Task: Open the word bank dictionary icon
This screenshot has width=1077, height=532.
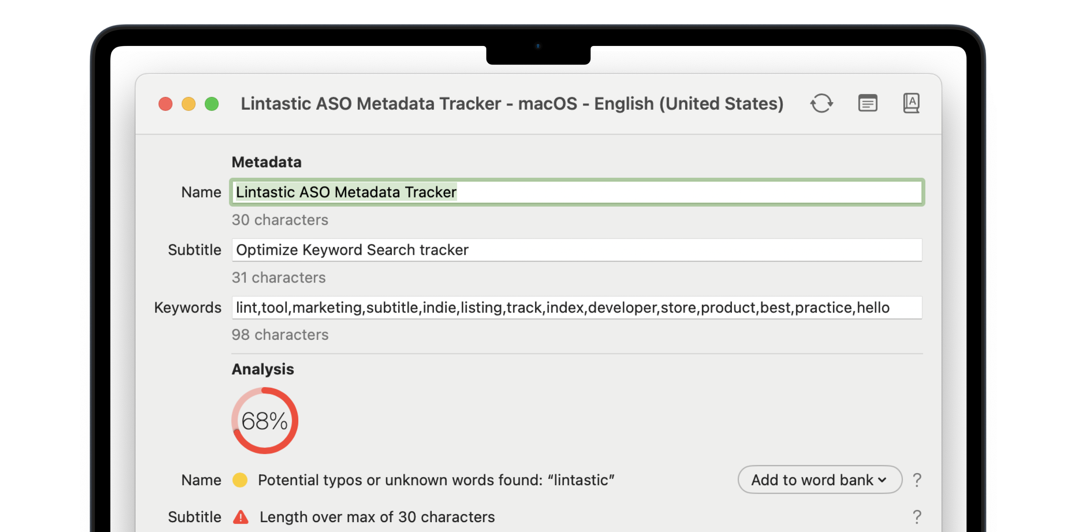Action: [912, 103]
